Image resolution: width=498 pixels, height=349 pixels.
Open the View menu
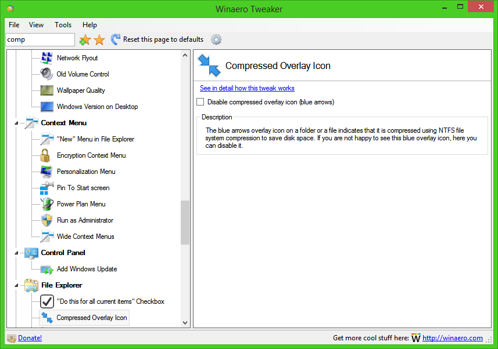tap(36, 25)
